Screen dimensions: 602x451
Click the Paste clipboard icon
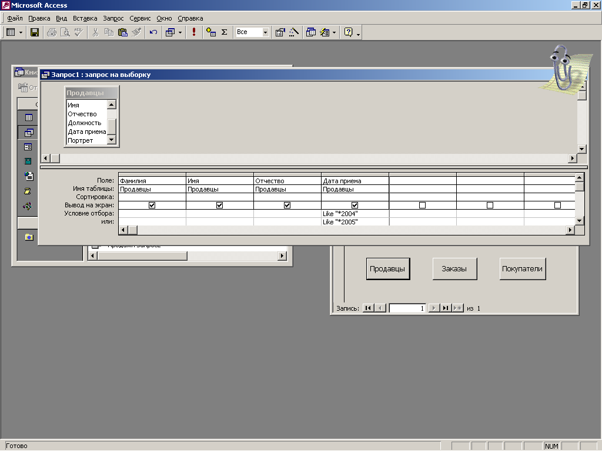tap(122, 32)
